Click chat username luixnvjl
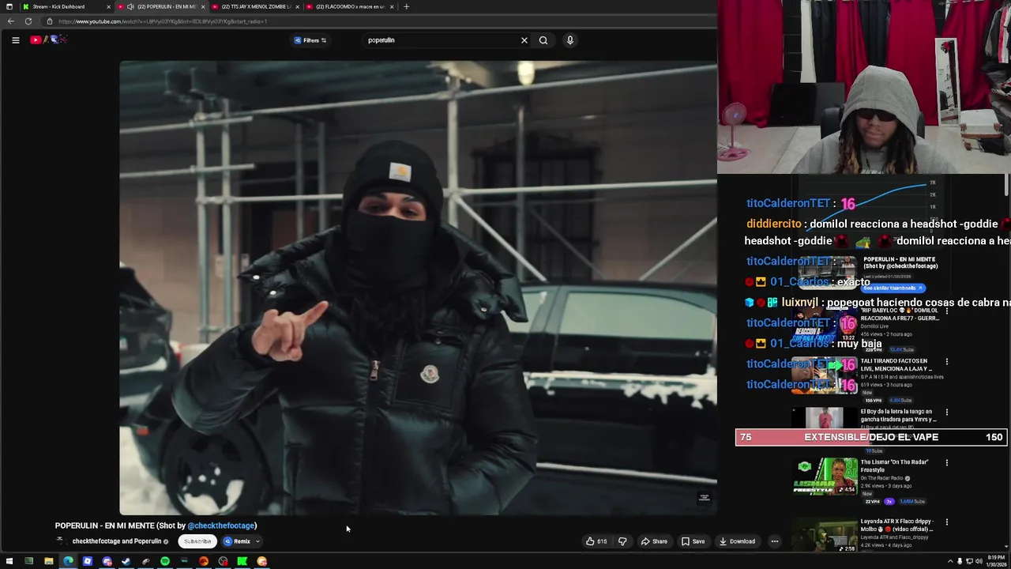The height and width of the screenshot is (569, 1011). coord(799,303)
